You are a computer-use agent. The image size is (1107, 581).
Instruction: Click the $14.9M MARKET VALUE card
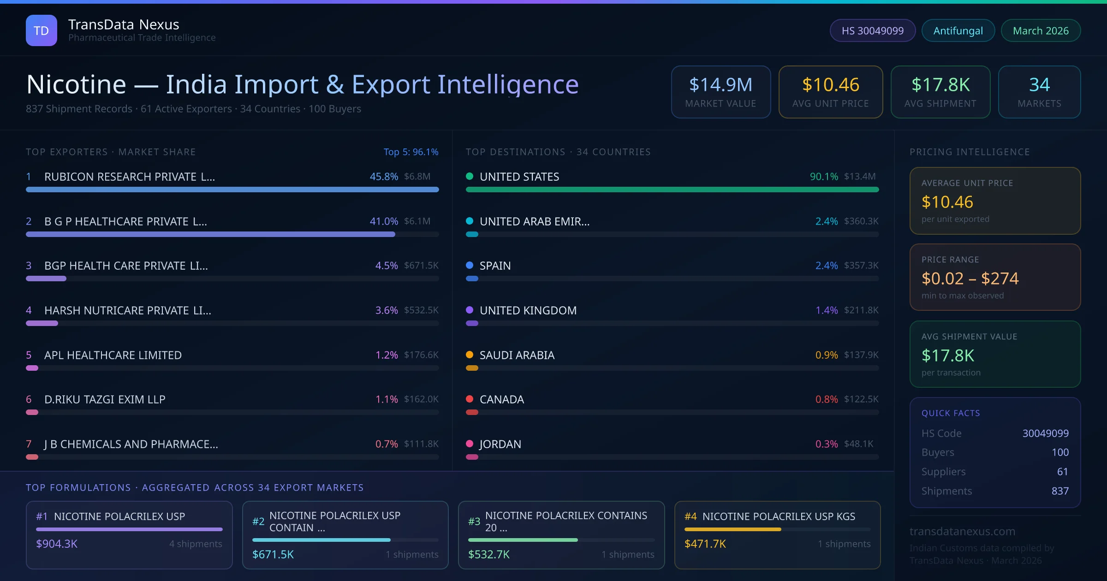point(720,92)
